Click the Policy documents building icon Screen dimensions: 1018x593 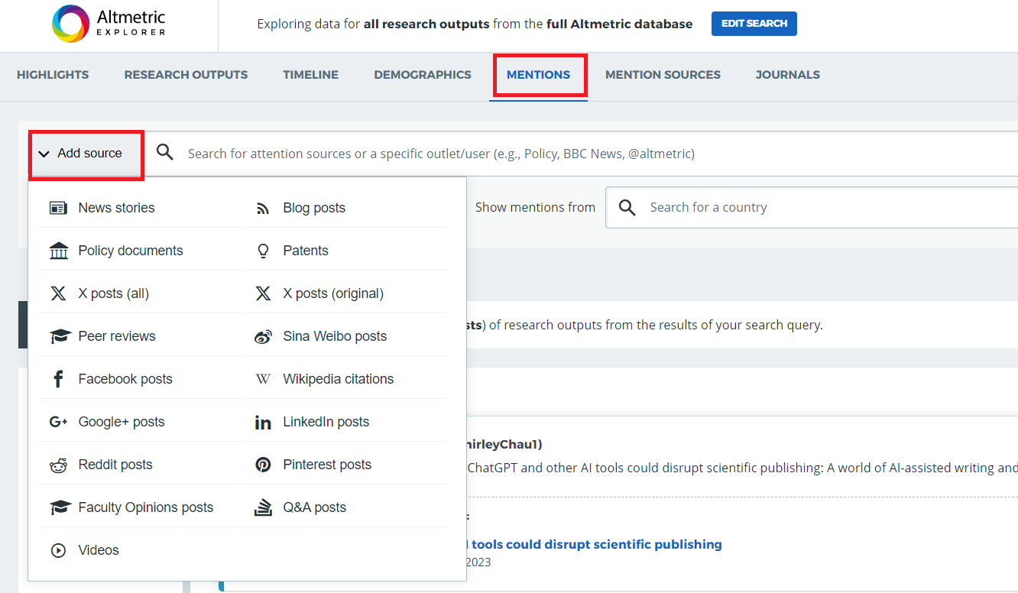[58, 251]
